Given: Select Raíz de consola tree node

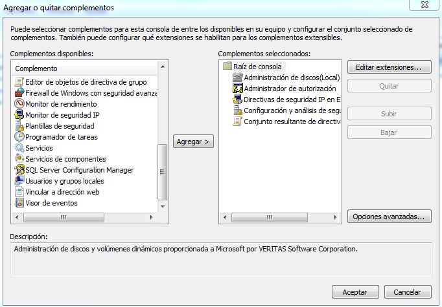Looking at the screenshot, I should [257, 67].
